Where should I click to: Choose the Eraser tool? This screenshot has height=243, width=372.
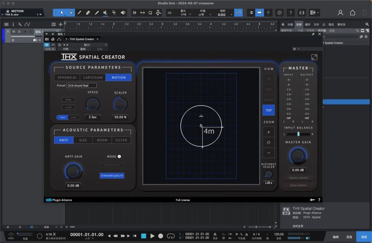[x=88, y=13]
